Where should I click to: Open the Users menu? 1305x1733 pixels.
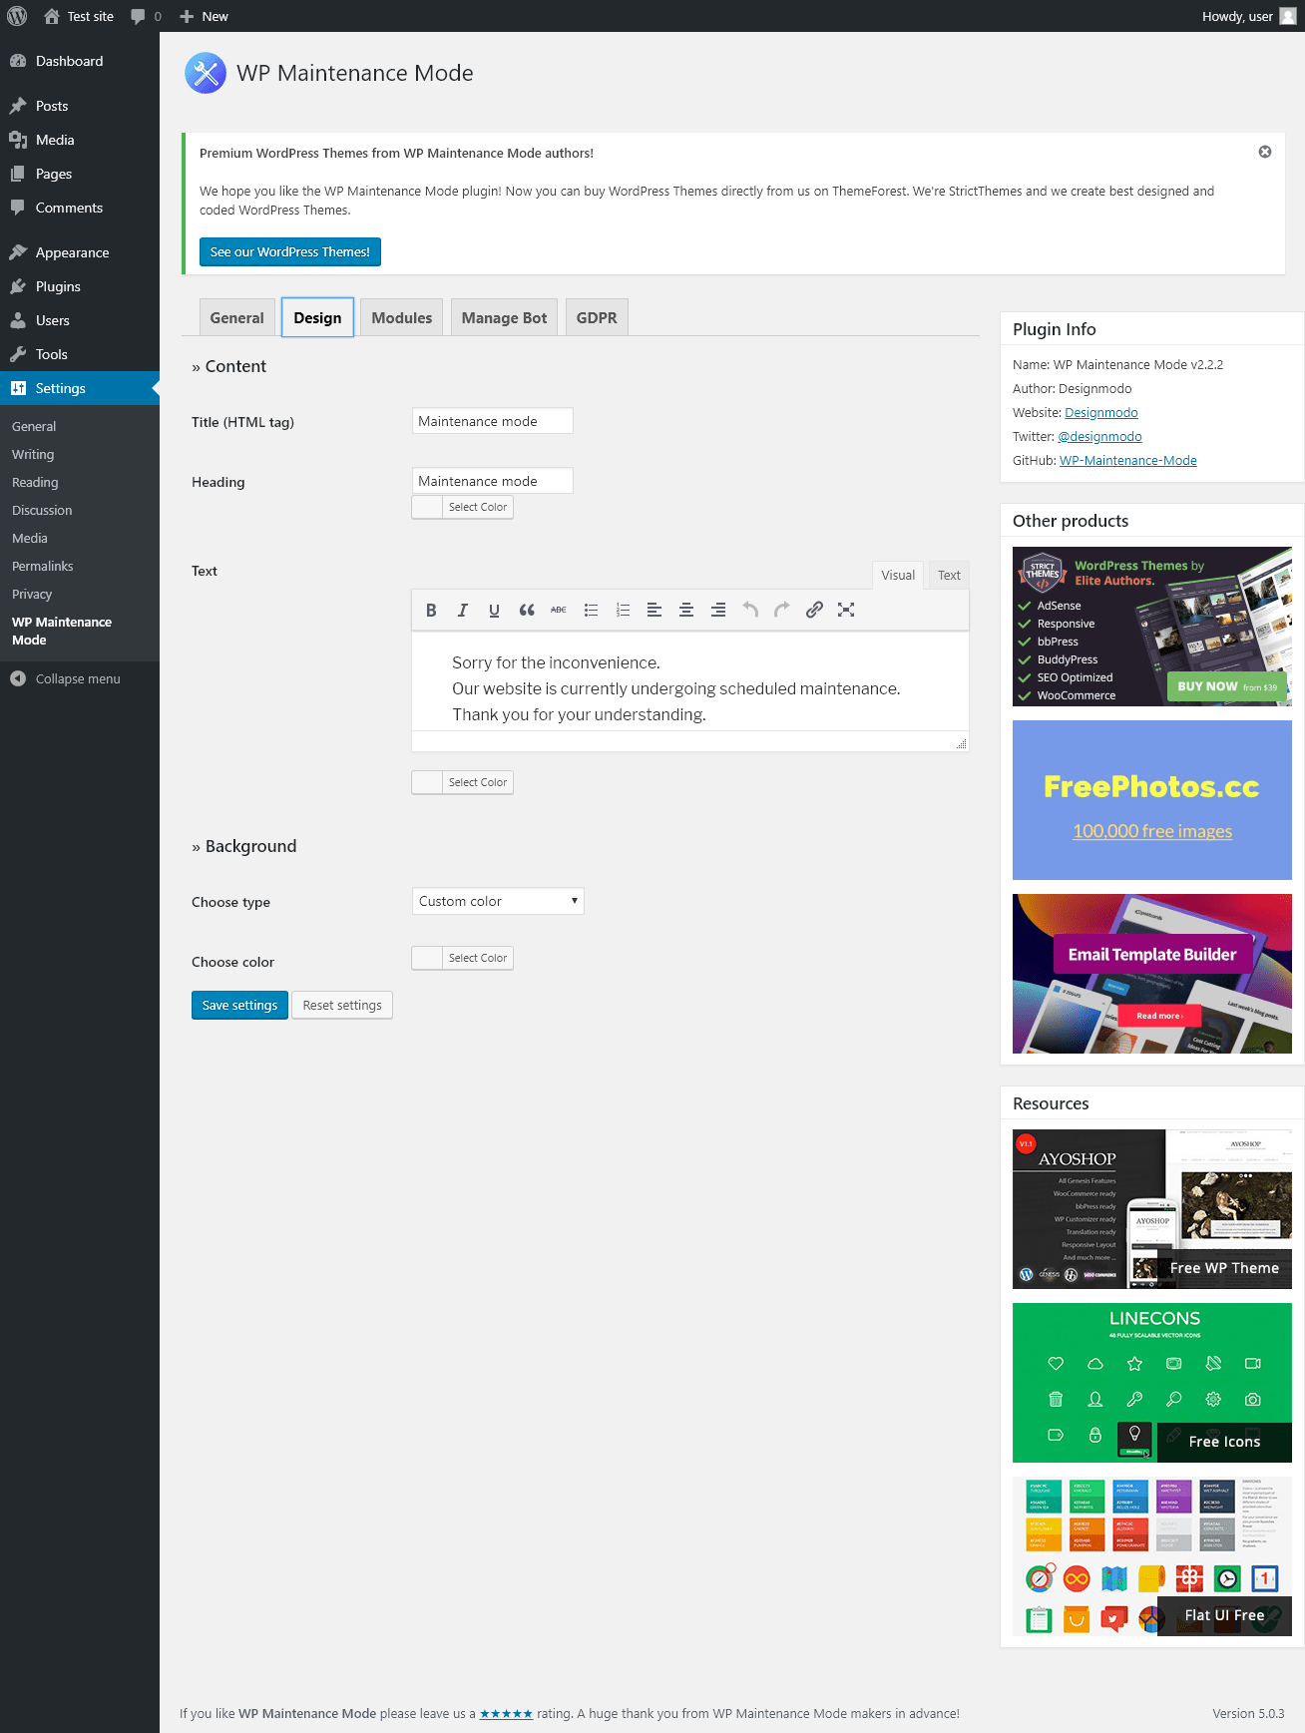click(x=80, y=320)
